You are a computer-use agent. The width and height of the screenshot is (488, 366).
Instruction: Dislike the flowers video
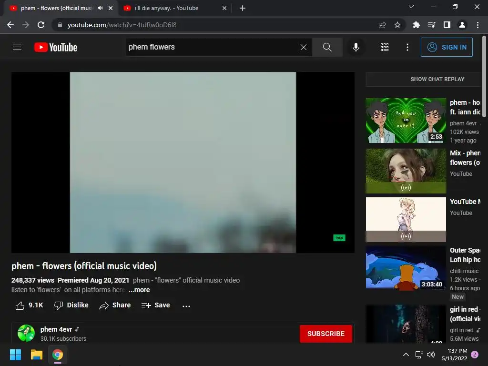(71, 305)
